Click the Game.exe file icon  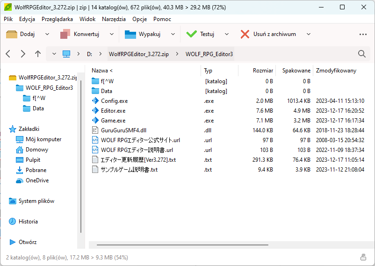coord(95,120)
